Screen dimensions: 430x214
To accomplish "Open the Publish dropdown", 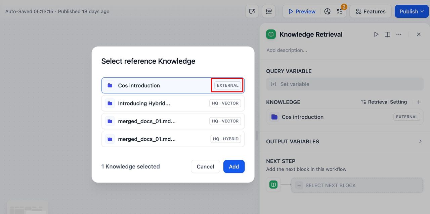I will [412, 11].
